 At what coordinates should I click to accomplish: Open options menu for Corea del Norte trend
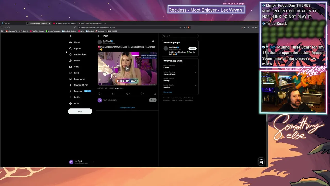click(196, 72)
